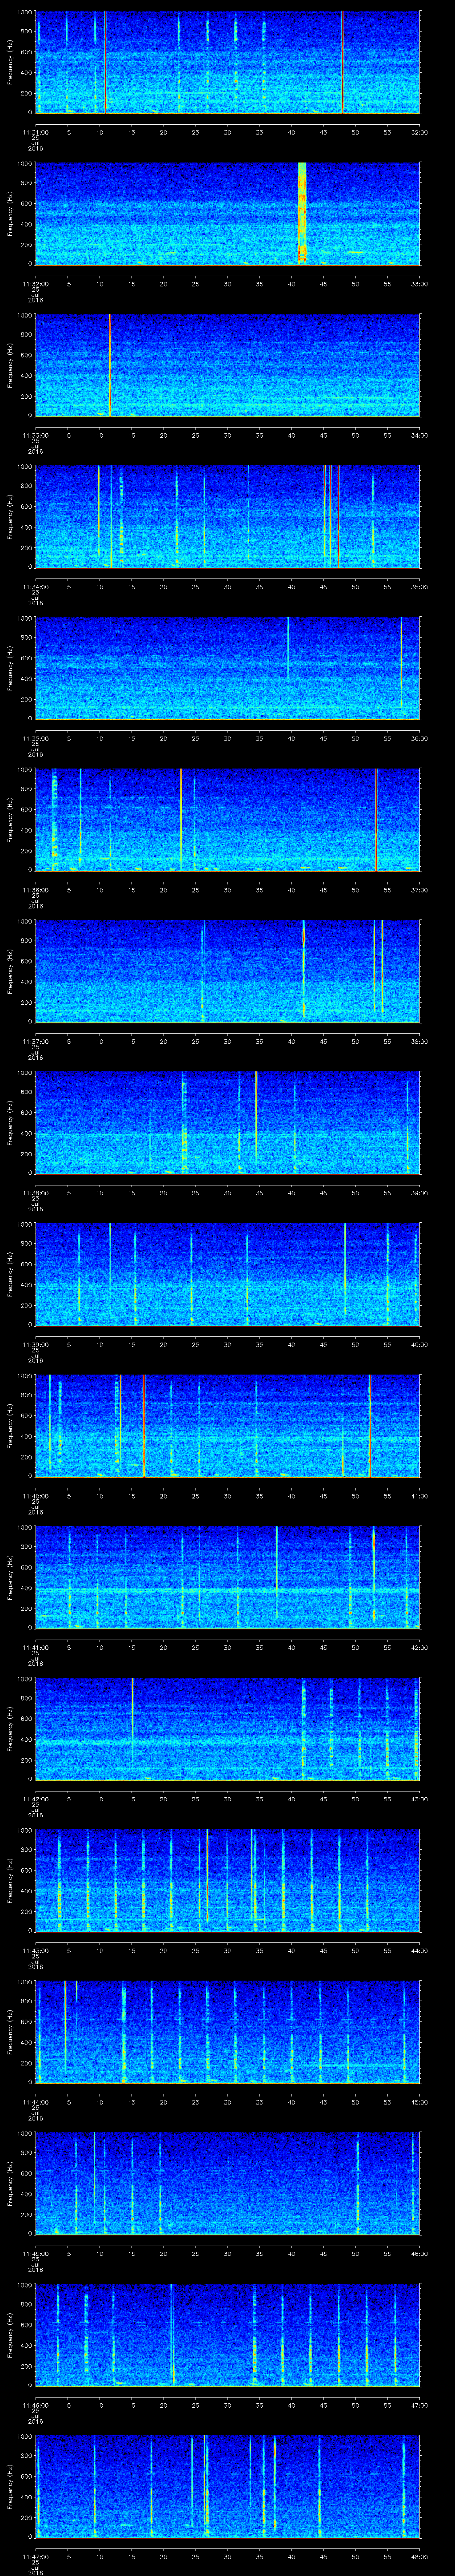Screen dimensions: 455x2576
Task: Click the spectrogram panel starting at 11:36:00
Action: [228, 820]
